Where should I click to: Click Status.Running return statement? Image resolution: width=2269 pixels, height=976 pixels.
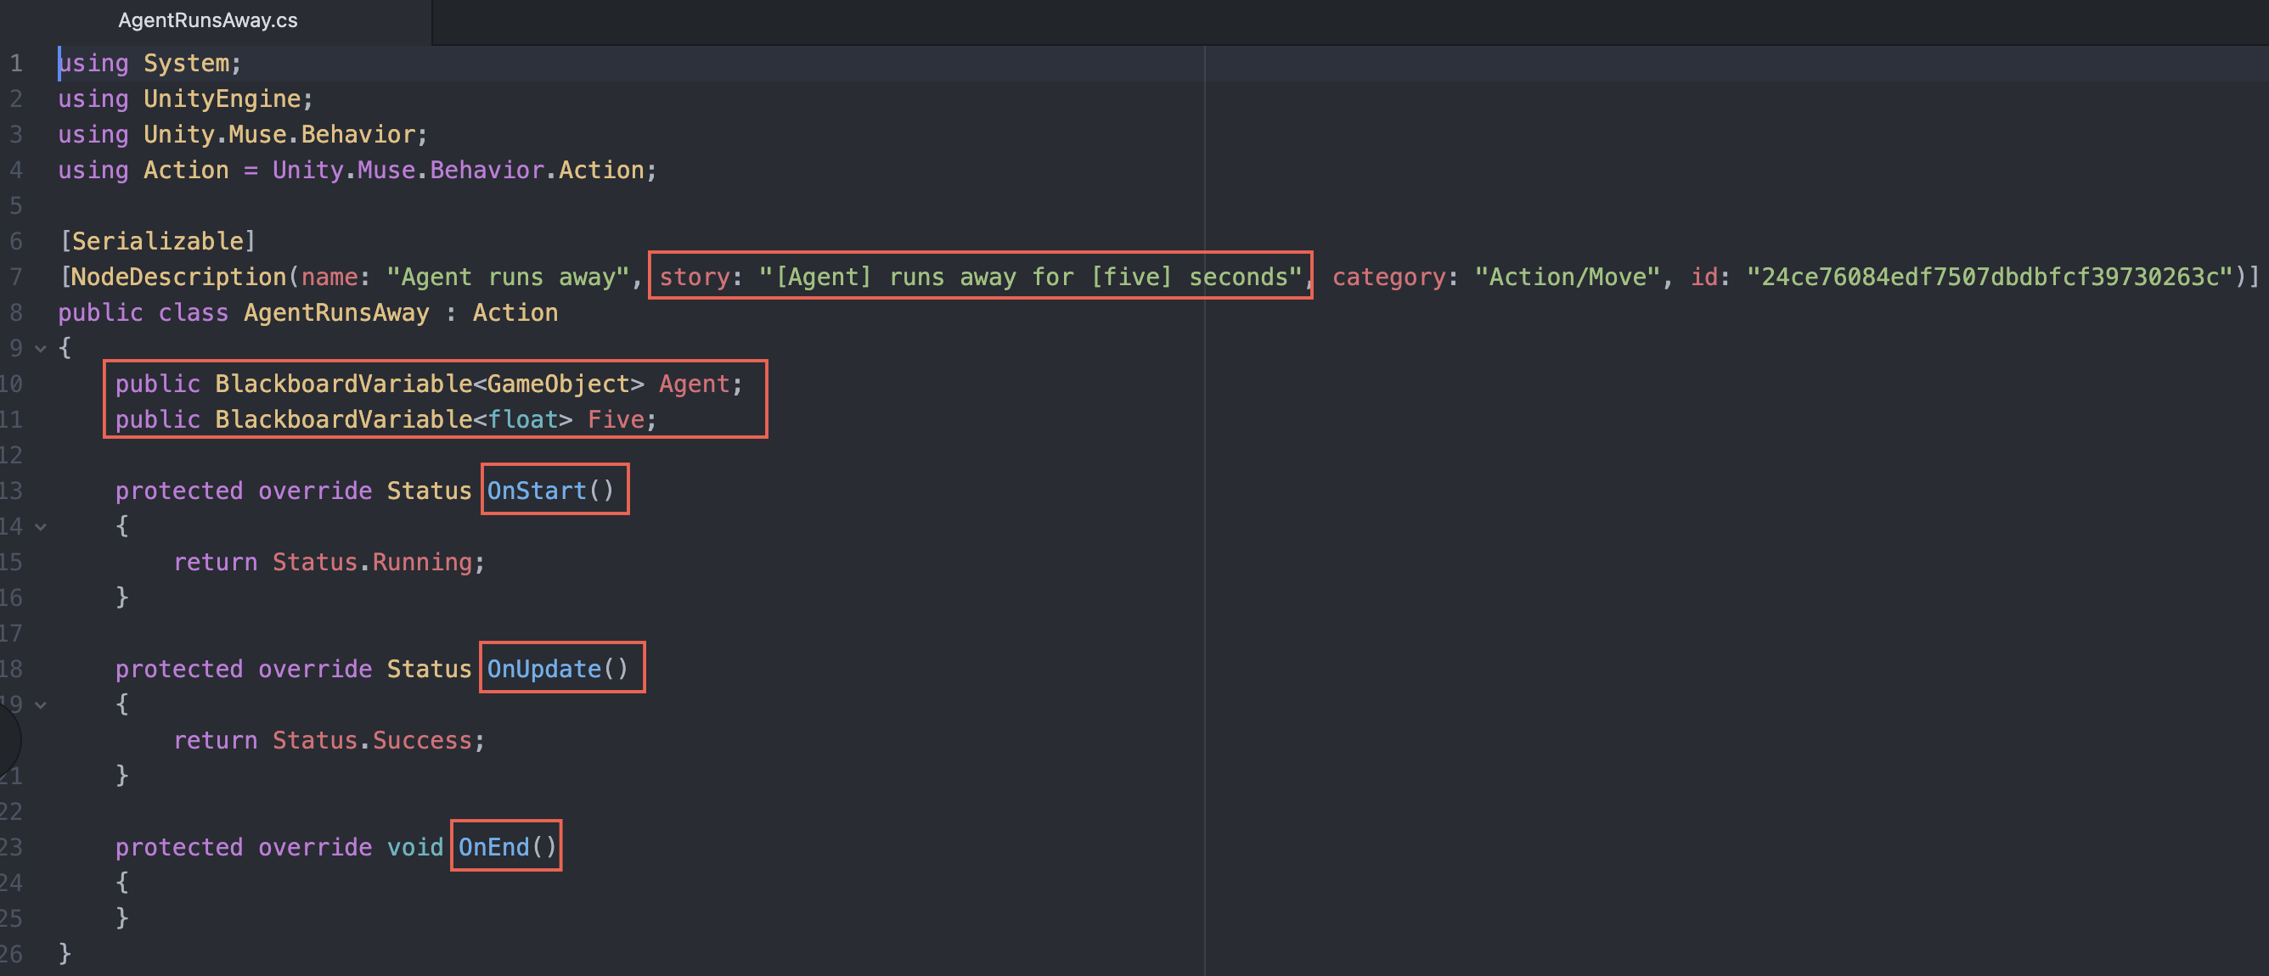click(372, 562)
